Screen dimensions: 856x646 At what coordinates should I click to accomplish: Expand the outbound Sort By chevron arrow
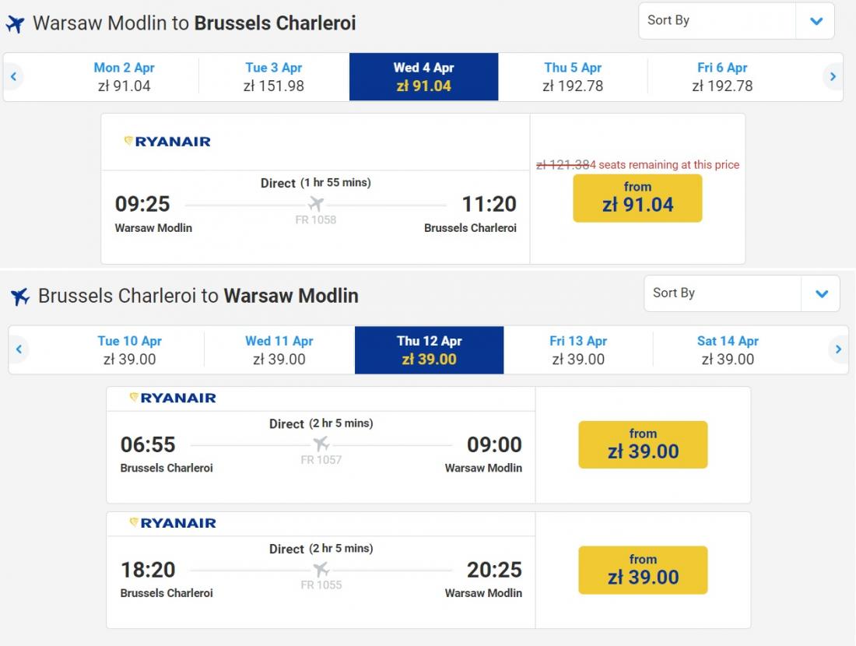click(816, 21)
